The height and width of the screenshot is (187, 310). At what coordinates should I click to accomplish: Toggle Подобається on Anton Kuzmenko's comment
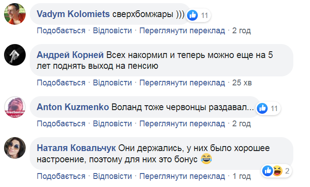[61, 124]
